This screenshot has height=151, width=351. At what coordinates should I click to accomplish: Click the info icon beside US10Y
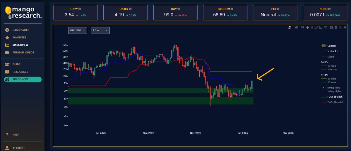pos(130,9)
